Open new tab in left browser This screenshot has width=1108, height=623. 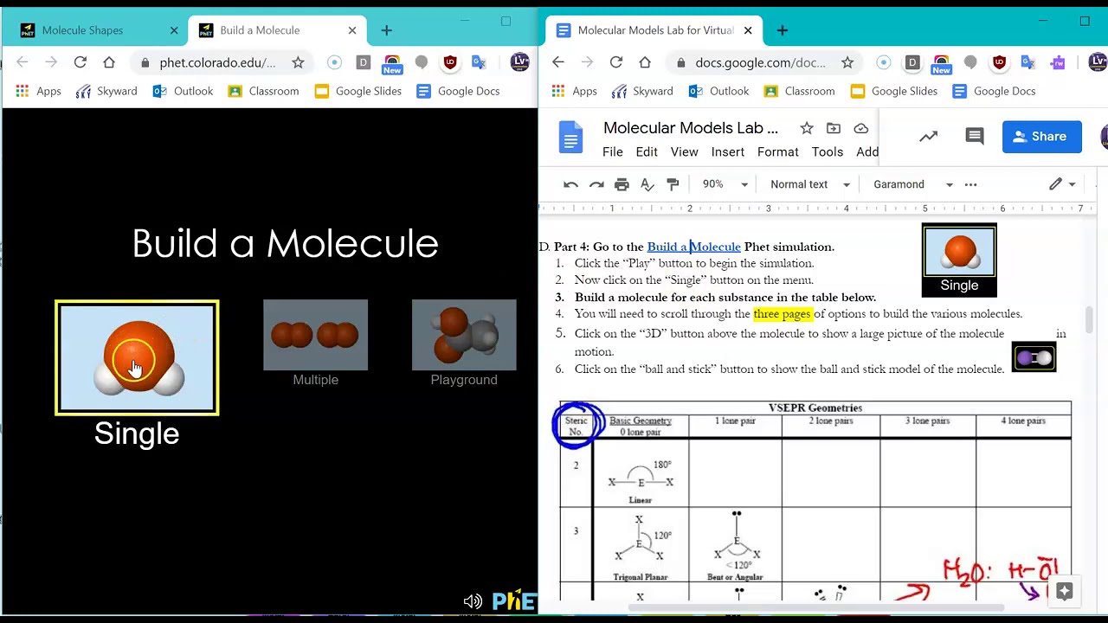(386, 30)
